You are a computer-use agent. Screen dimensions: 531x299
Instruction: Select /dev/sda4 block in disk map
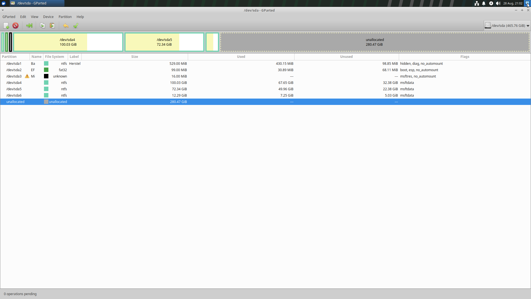[68, 42]
